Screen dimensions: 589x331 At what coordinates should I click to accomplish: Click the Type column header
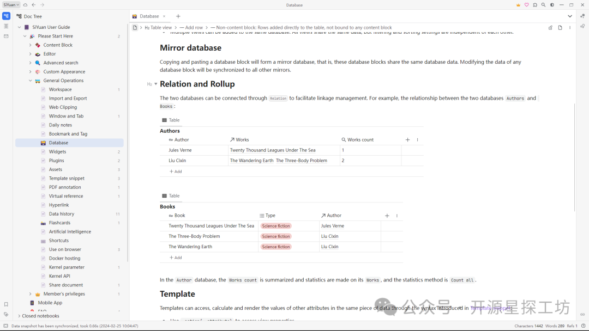[289, 216]
